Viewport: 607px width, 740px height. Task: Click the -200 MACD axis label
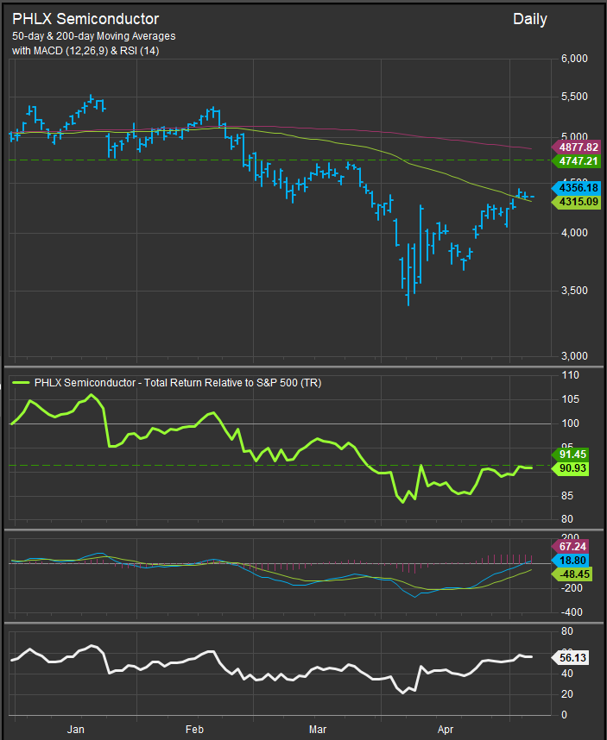(x=572, y=588)
